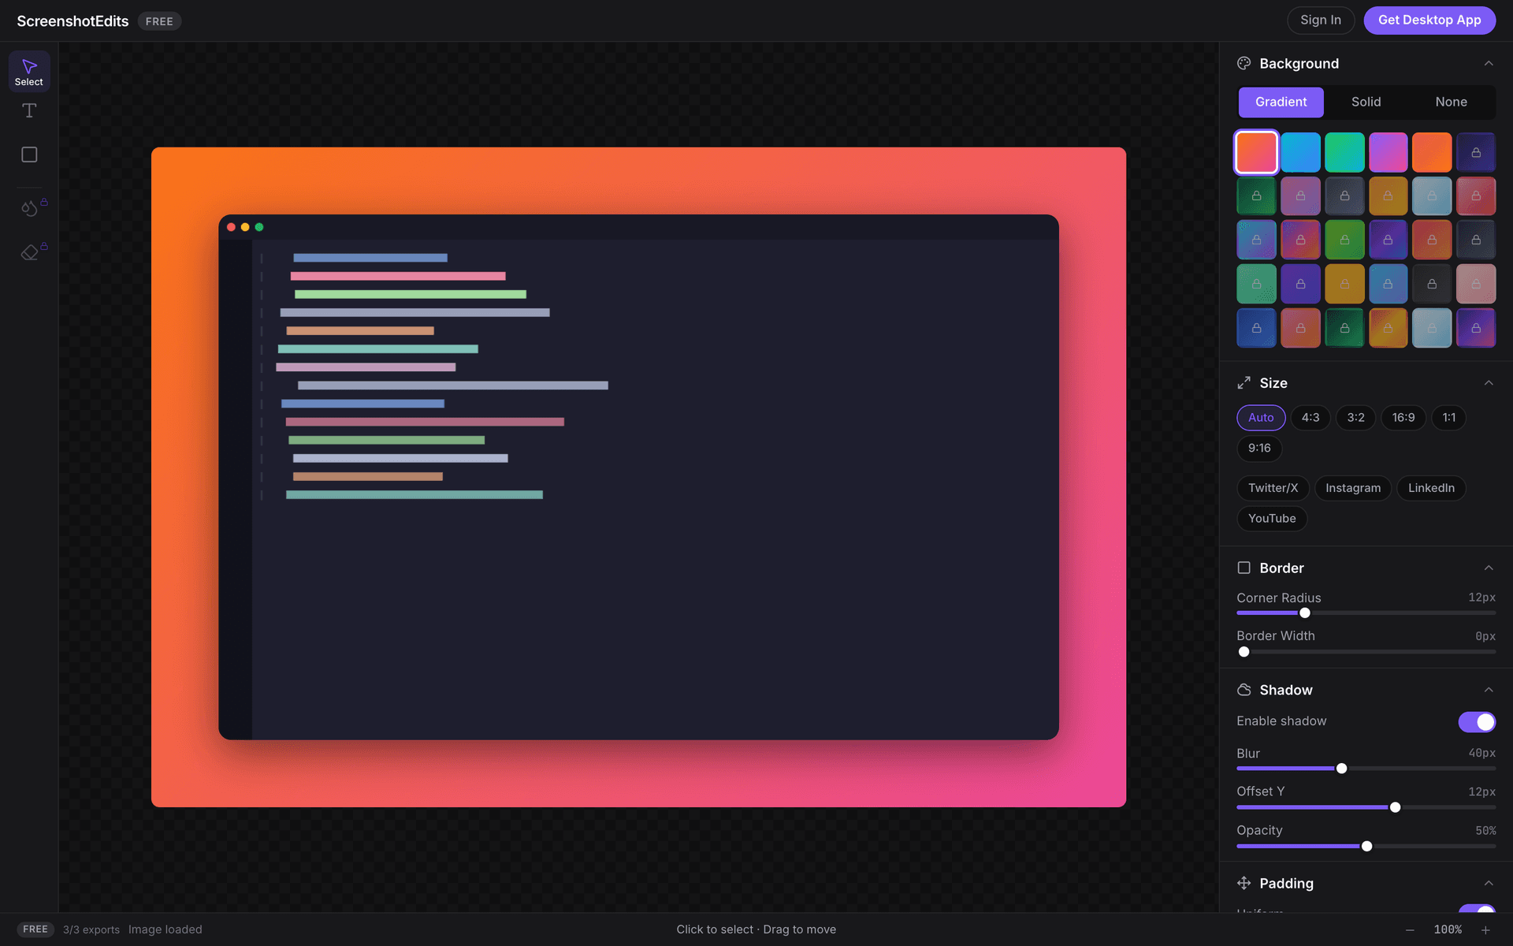This screenshot has height=946, width=1513.
Task: Pick the blue gradient background swatch
Action: [x=1300, y=151]
